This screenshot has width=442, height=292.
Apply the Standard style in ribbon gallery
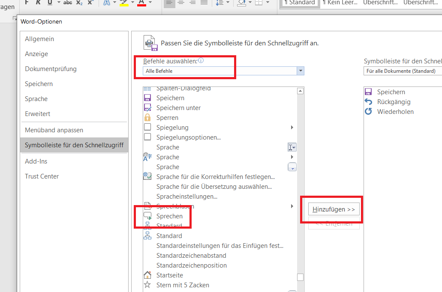tap(300, 3)
